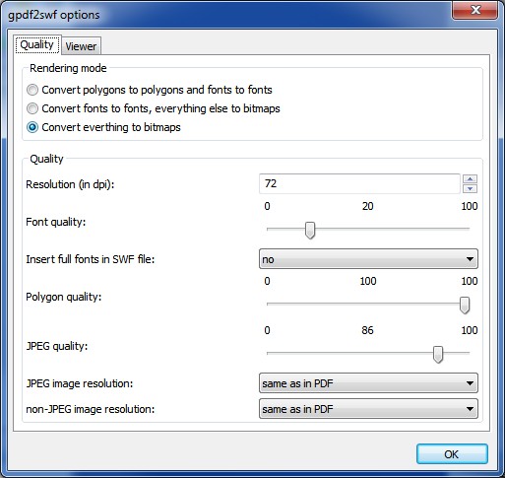
Task: Click the JPEG quality label
Action: click(57, 346)
